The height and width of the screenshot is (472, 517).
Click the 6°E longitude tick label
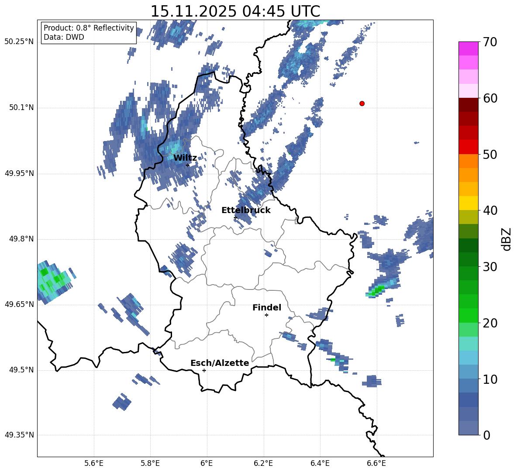pyautogui.click(x=207, y=463)
